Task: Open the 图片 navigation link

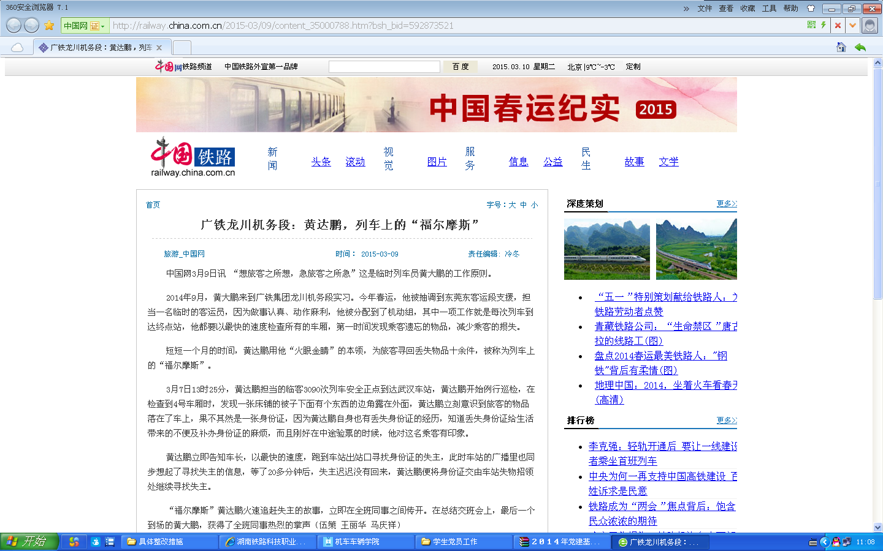Action: tap(437, 162)
